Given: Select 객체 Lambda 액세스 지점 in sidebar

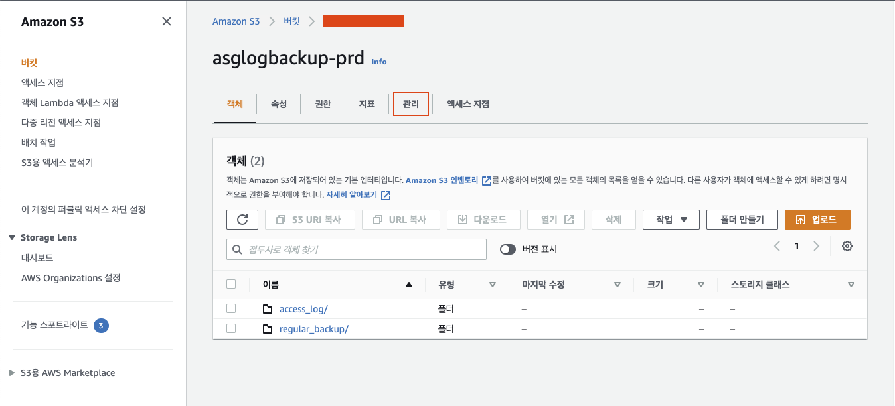Looking at the screenshot, I should [x=70, y=103].
